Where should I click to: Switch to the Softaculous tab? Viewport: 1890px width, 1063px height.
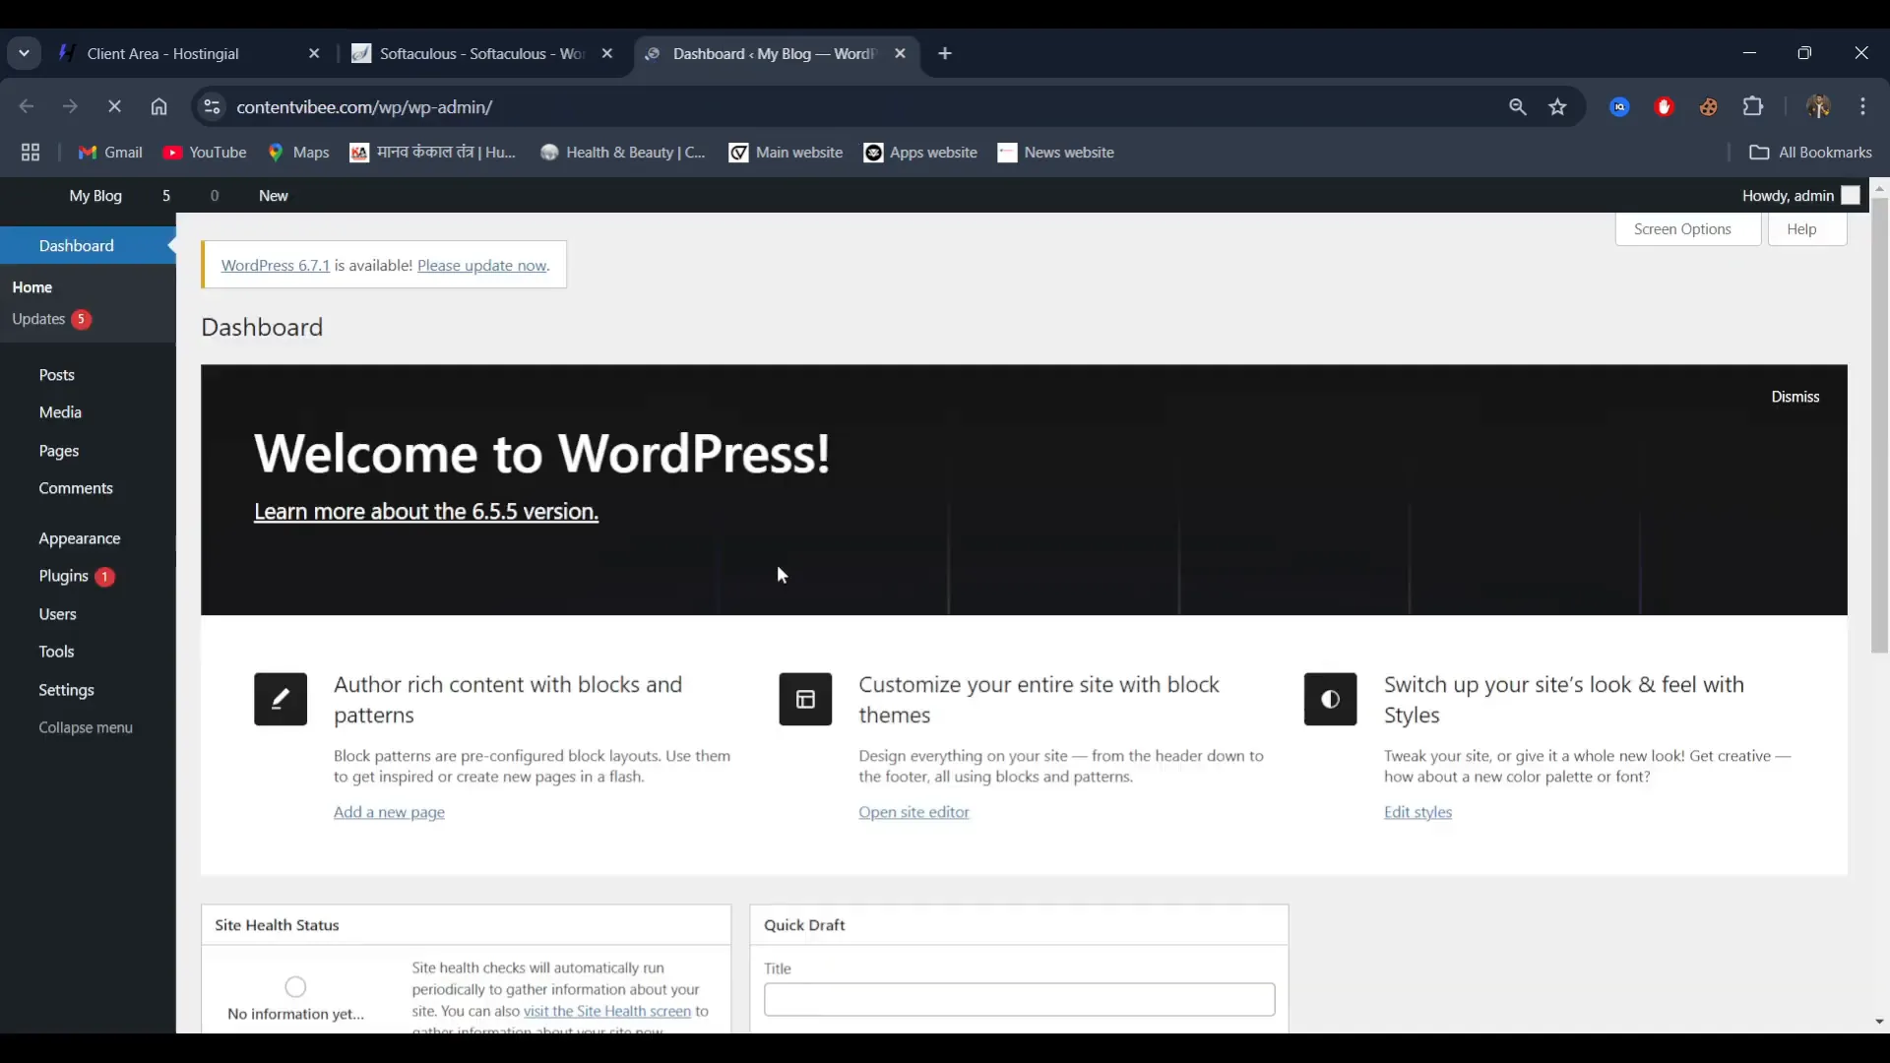coord(482,54)
